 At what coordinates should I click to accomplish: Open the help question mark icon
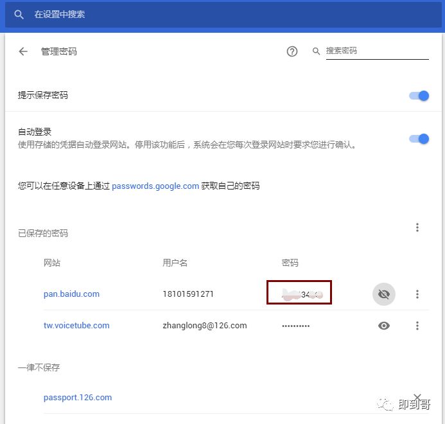coord(292,51)
